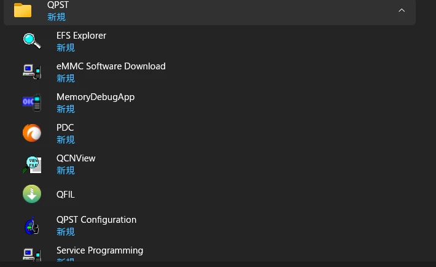
Task: Click the QPST folder icon
Action: 23,10
